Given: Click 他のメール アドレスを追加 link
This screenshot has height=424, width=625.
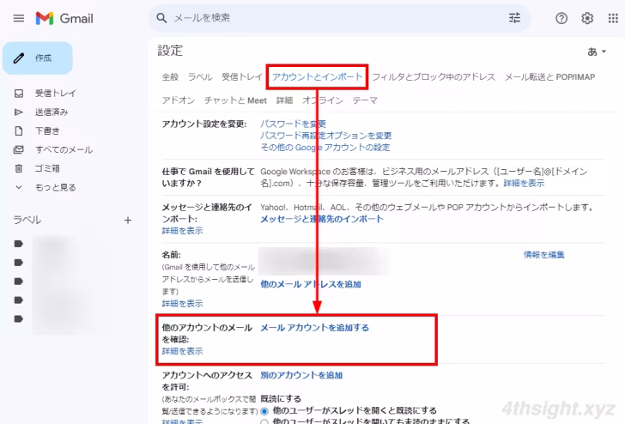Looking at the screenshot, I should click(311, 284).
